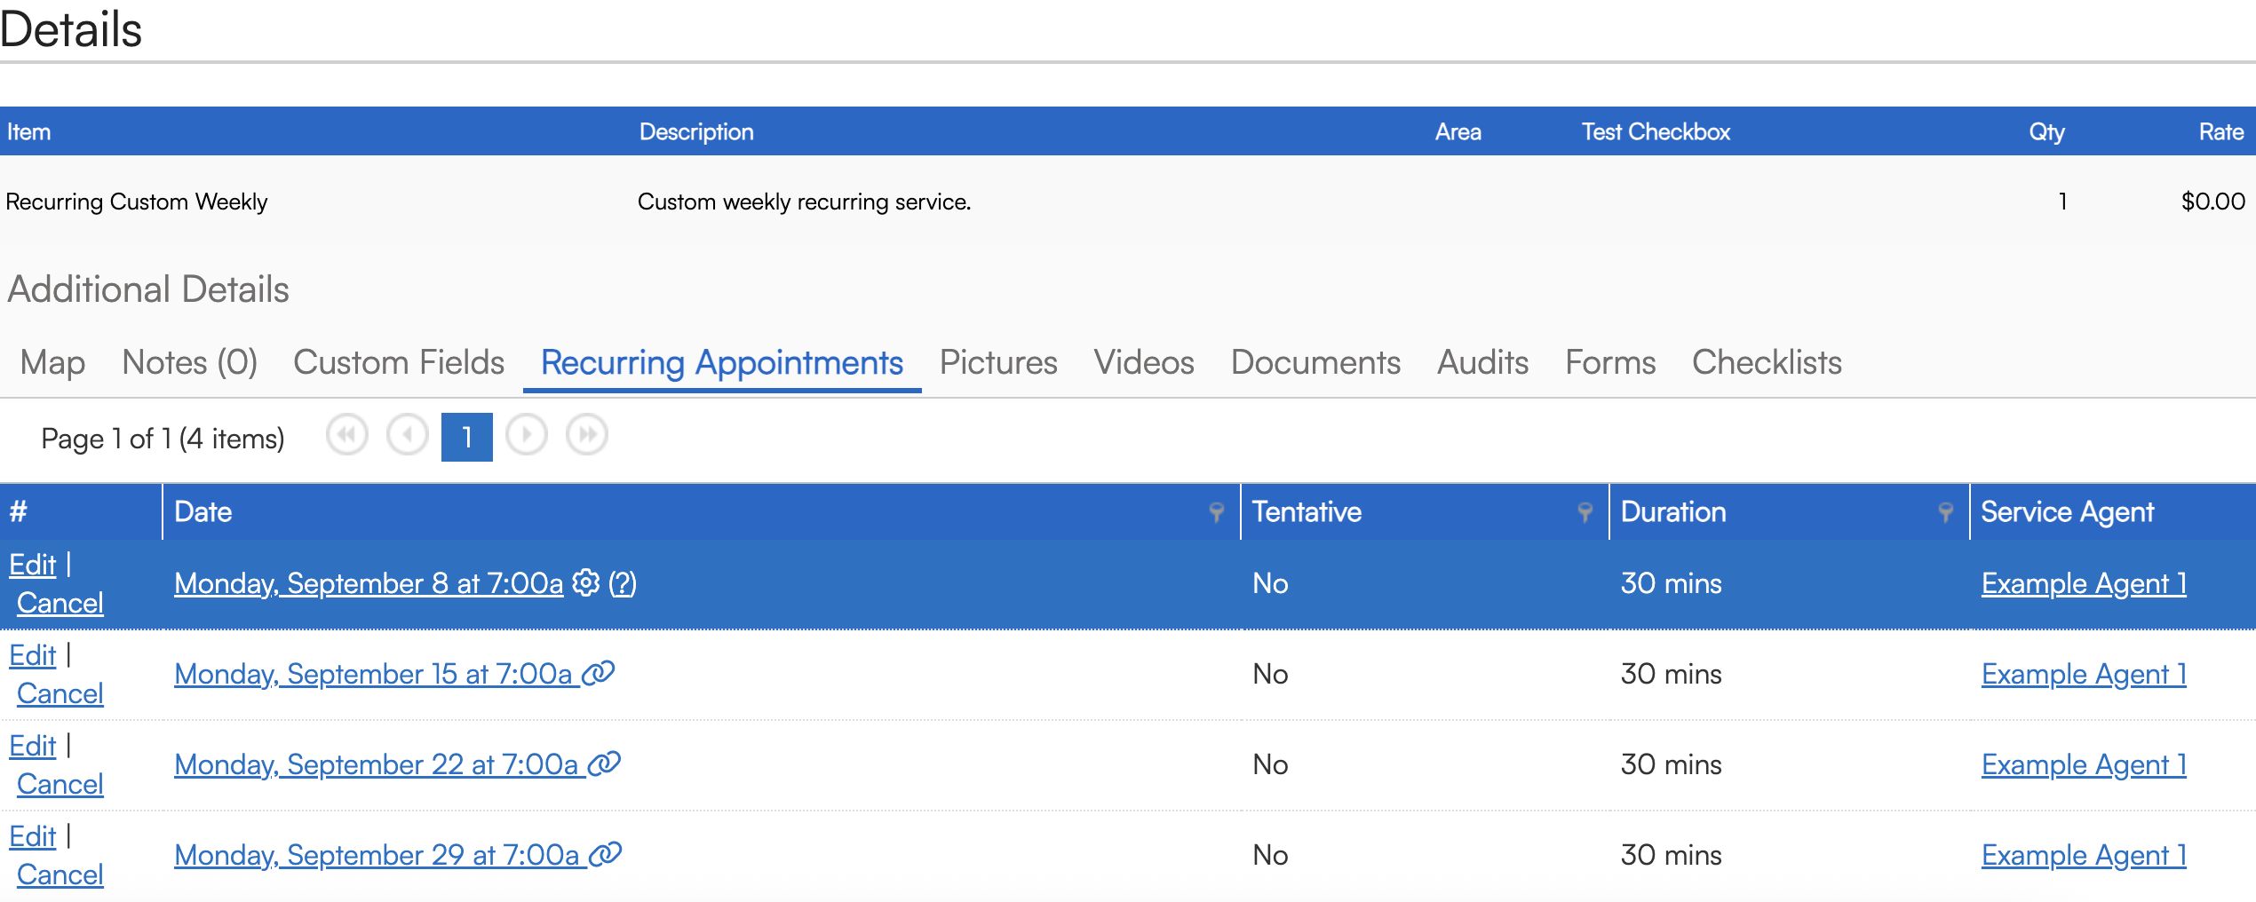Jump to last page of appointments
This screenshot has width=2256, height=902.
pyautogui.click(x=587, y=436)
